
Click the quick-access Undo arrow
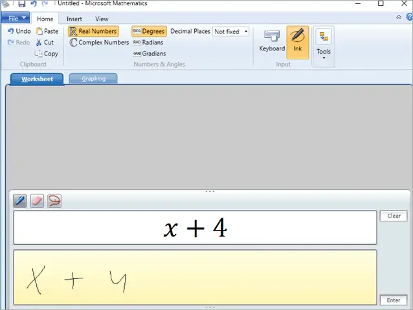coord(34,3)
